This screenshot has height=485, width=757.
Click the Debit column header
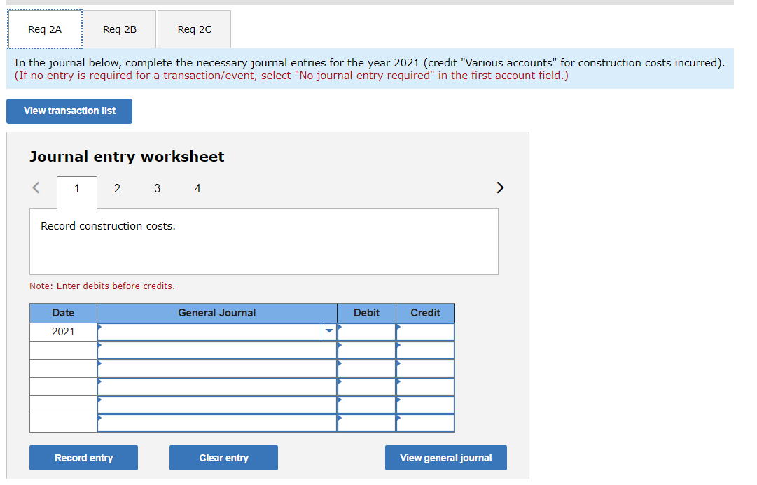pos(366,313)
